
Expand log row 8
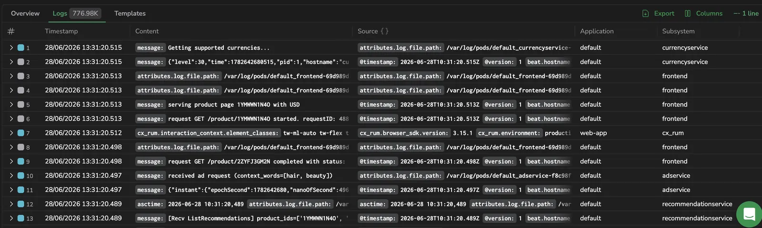tap(11, 147)
